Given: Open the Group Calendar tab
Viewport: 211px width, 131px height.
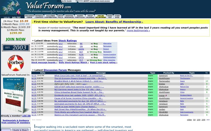Looking at the screenshot, I should tap(90, 16).
